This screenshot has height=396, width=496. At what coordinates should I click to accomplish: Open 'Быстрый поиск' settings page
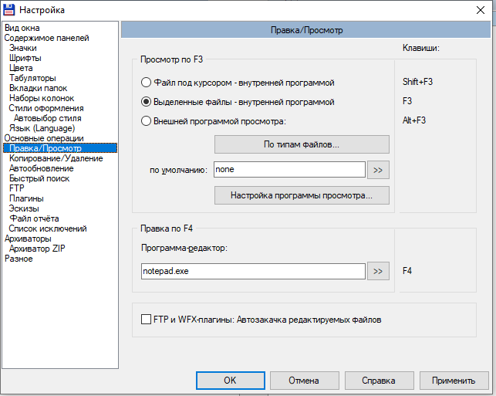(x=39, y=178)
